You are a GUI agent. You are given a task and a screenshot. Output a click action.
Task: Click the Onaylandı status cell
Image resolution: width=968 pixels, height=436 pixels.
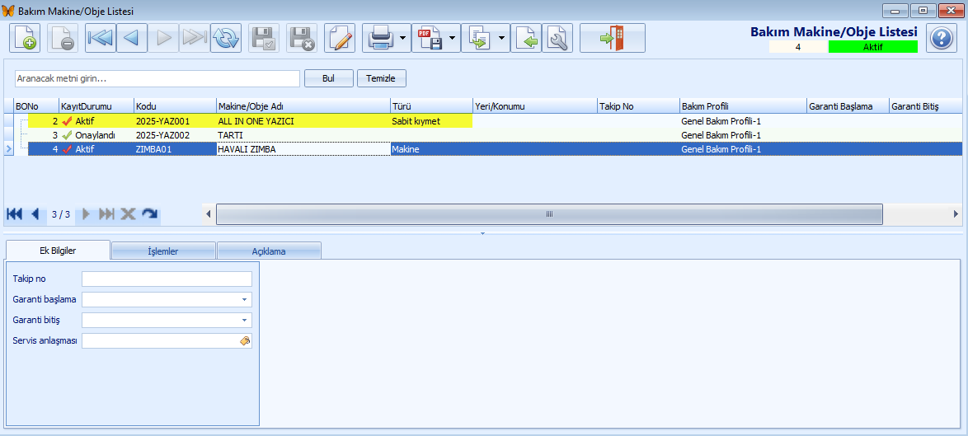pyautogui.click(x=96, y=135)
